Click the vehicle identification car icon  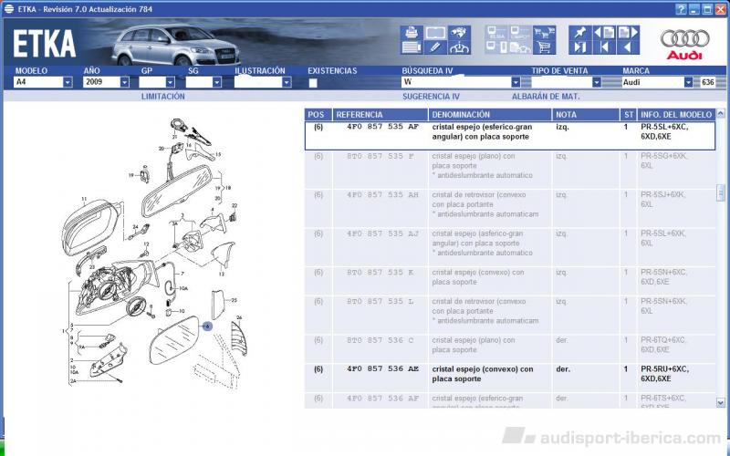(459, 47)
